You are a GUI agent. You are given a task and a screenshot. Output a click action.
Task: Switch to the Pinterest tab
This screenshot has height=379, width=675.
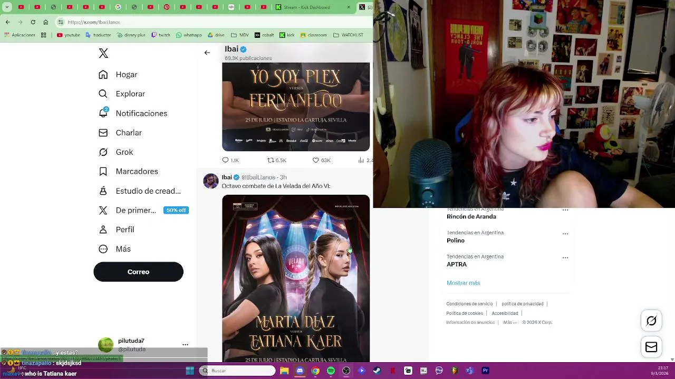coord(167,7)
